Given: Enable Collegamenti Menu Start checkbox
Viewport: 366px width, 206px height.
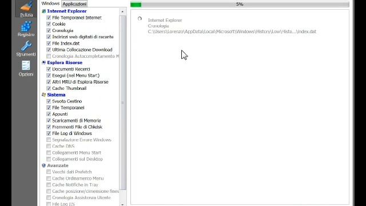Looking at the screenshot, I should click(49, 153).
